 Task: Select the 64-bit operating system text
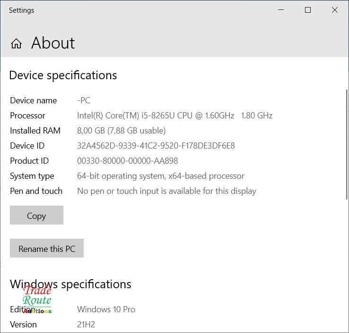tap(161, 176)
